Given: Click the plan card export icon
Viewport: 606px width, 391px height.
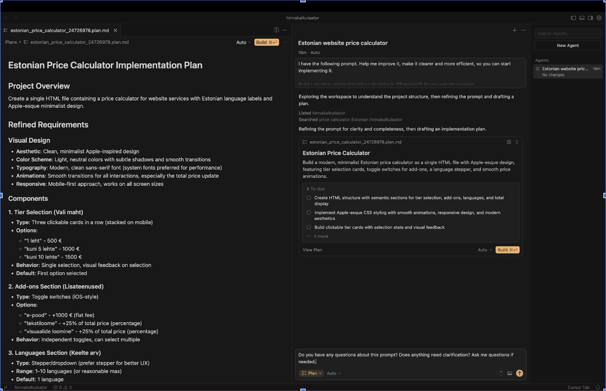Looking at the screenshot, I should click(x=509, y=142).
